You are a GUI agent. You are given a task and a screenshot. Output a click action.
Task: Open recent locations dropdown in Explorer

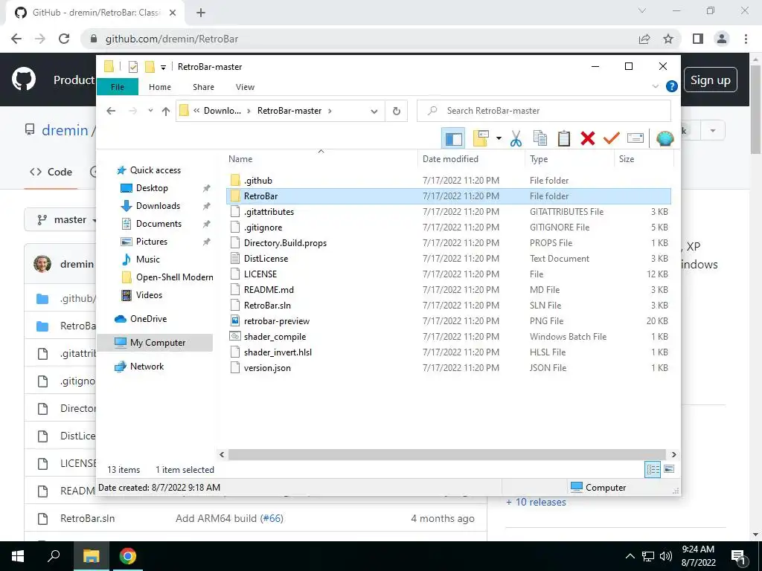[x=150, y=111]
